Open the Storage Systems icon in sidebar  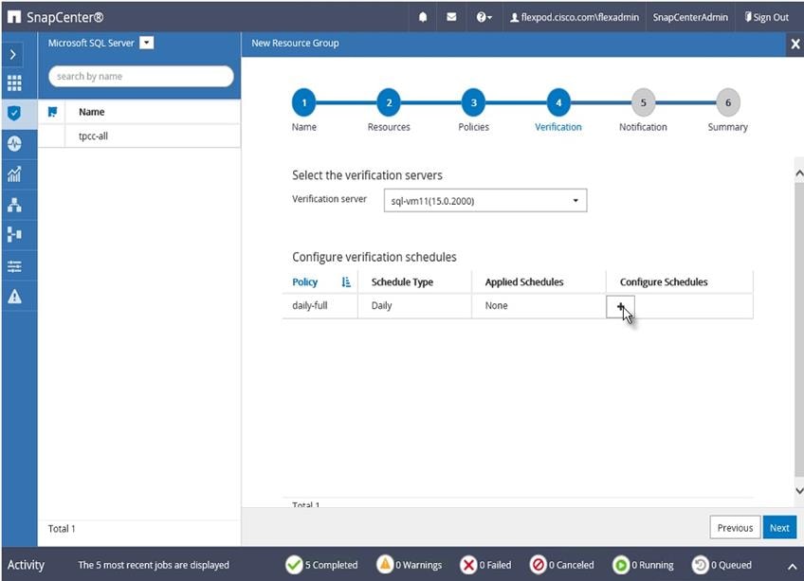tap(14, 234)
